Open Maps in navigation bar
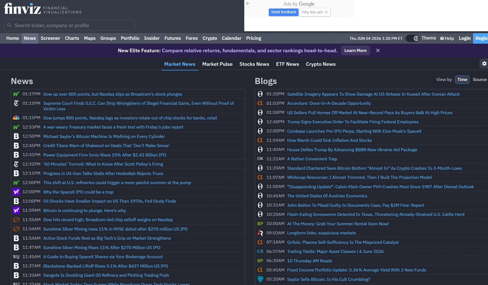The height and width of the screenshot is (285, 488). [90, 38]
